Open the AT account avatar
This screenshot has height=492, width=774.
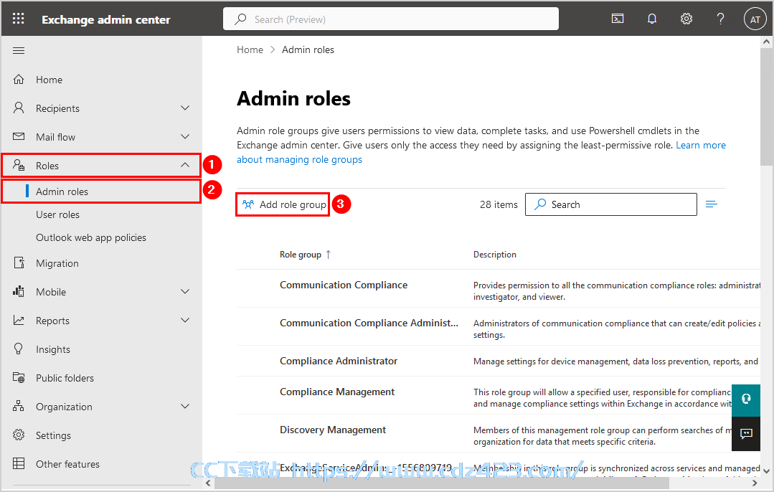(755, 19)
